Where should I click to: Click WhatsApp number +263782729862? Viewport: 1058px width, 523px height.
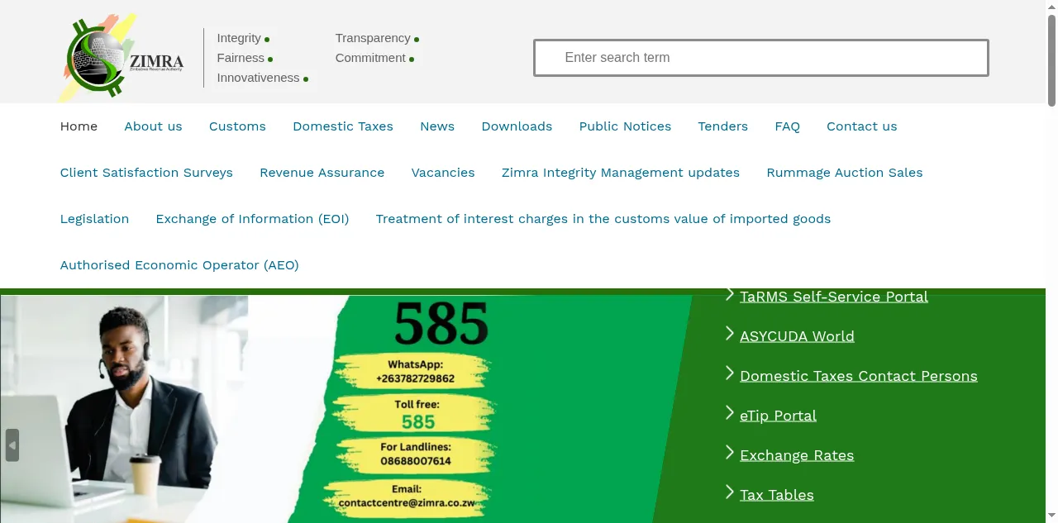[415, 378]
